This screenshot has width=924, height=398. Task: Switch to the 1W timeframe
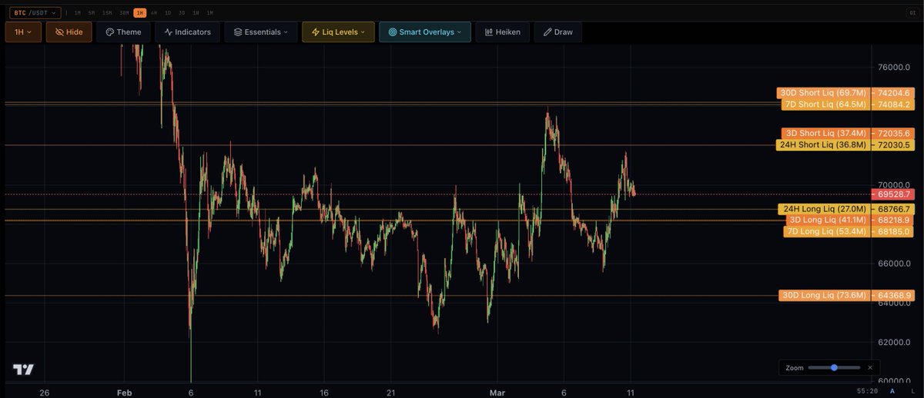(196, 13)
